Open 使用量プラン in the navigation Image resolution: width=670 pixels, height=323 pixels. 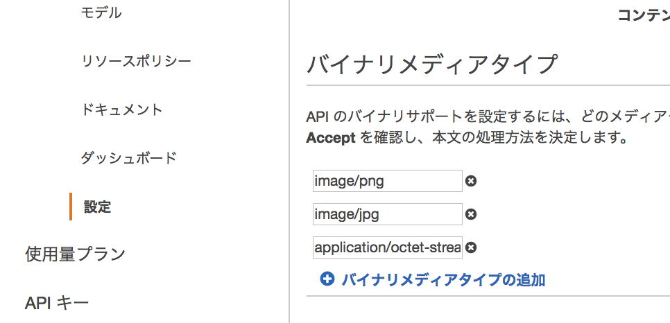click(75, 254)
